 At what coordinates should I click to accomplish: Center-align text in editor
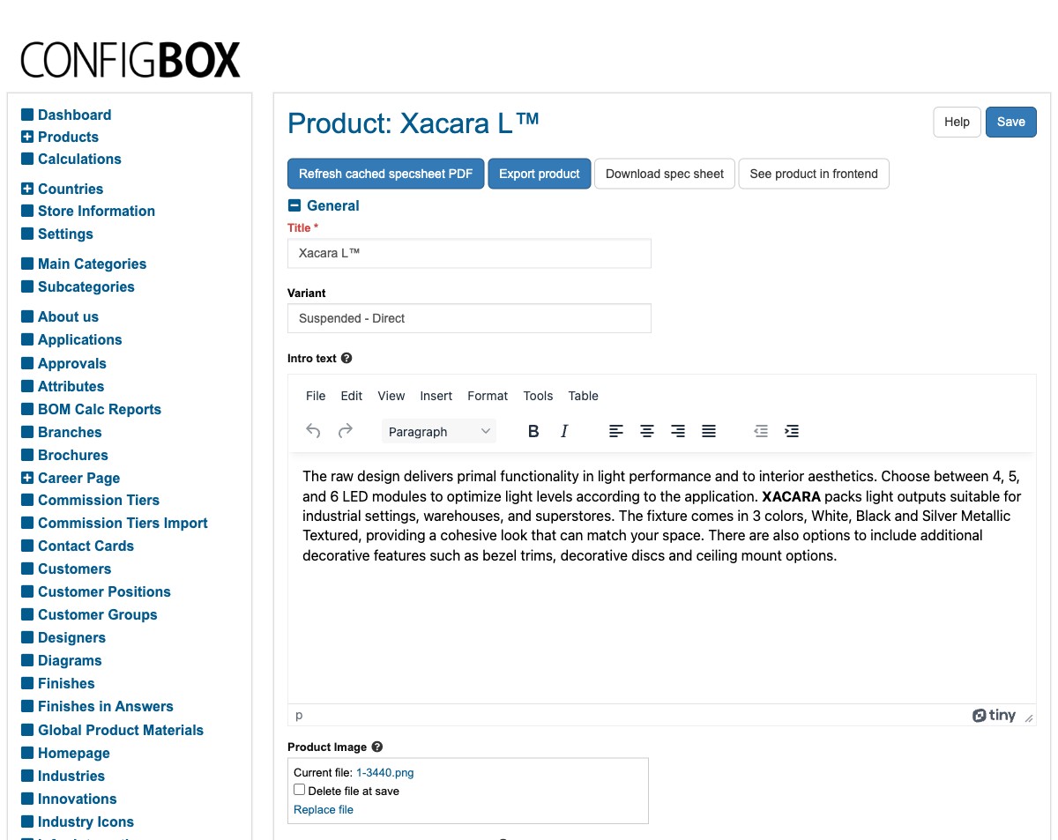pos(647,431)
